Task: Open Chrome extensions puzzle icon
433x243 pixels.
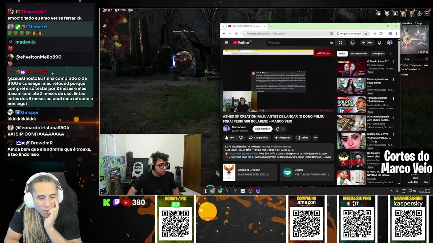Action: (381, 34)
